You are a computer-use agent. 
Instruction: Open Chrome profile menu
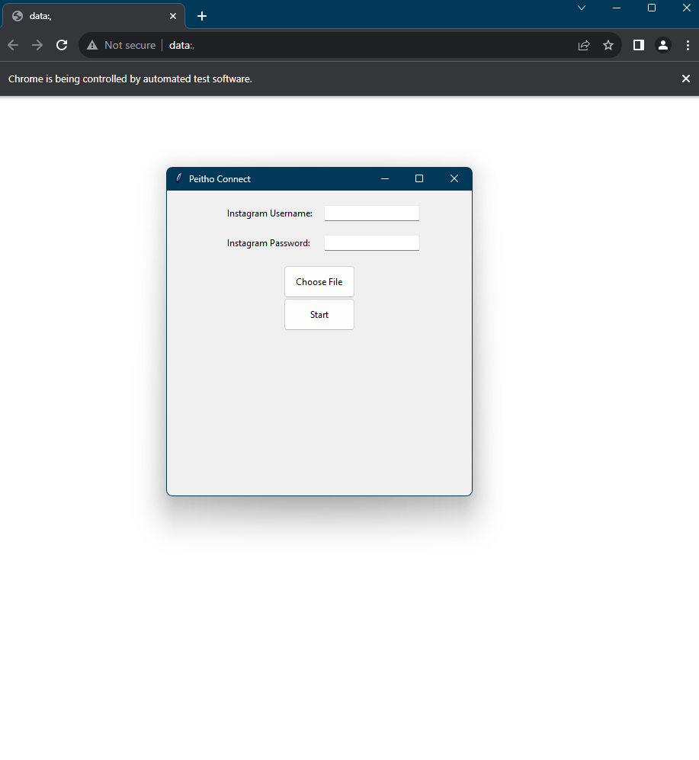(x=662, y=45)
